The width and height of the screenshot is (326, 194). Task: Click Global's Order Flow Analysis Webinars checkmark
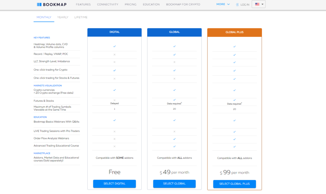[x=174, y=139]
